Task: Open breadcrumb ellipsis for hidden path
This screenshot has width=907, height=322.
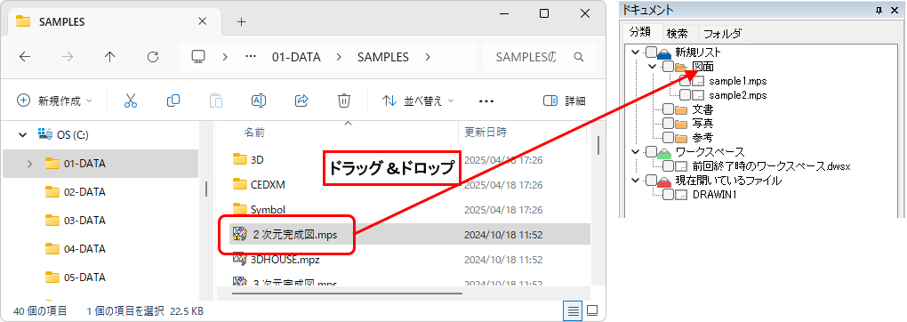Action: (251, 57)
